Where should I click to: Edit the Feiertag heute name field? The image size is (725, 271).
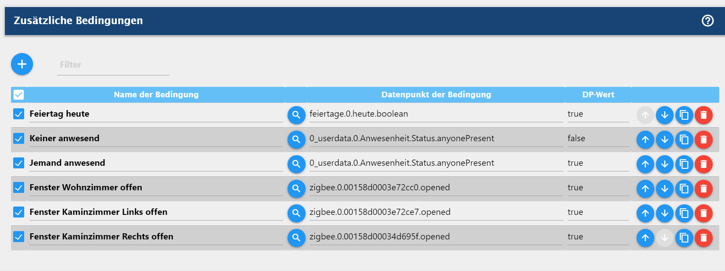coord(156,114)
